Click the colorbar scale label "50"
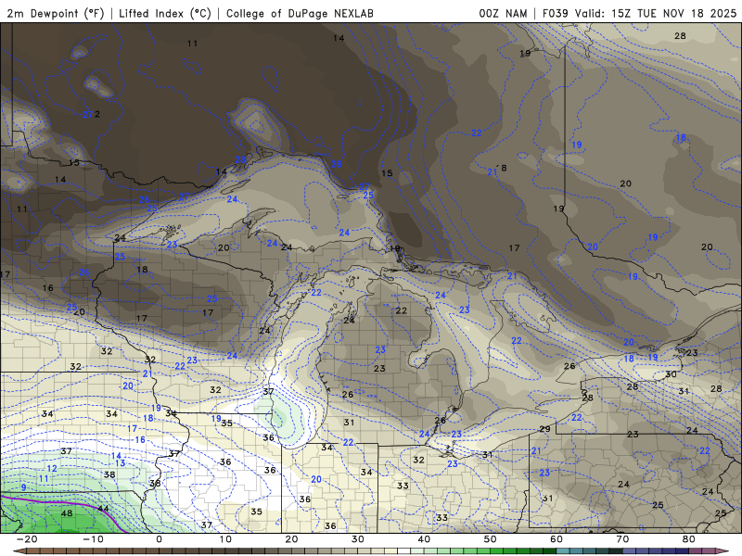Image resolution: width=742 pixels, height=556 pixels. pyautogui.click(x=491, y=539)
